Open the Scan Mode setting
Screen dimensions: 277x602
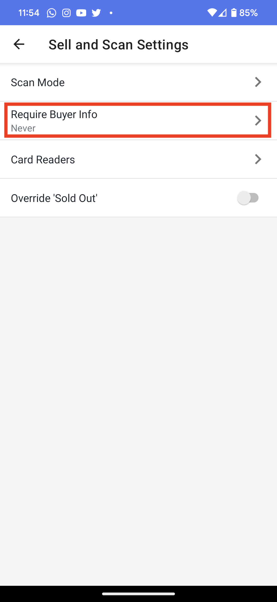pos(138,82)
